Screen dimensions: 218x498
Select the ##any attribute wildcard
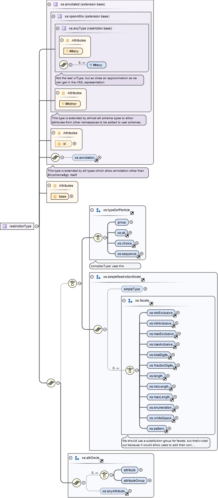(73, 51)
